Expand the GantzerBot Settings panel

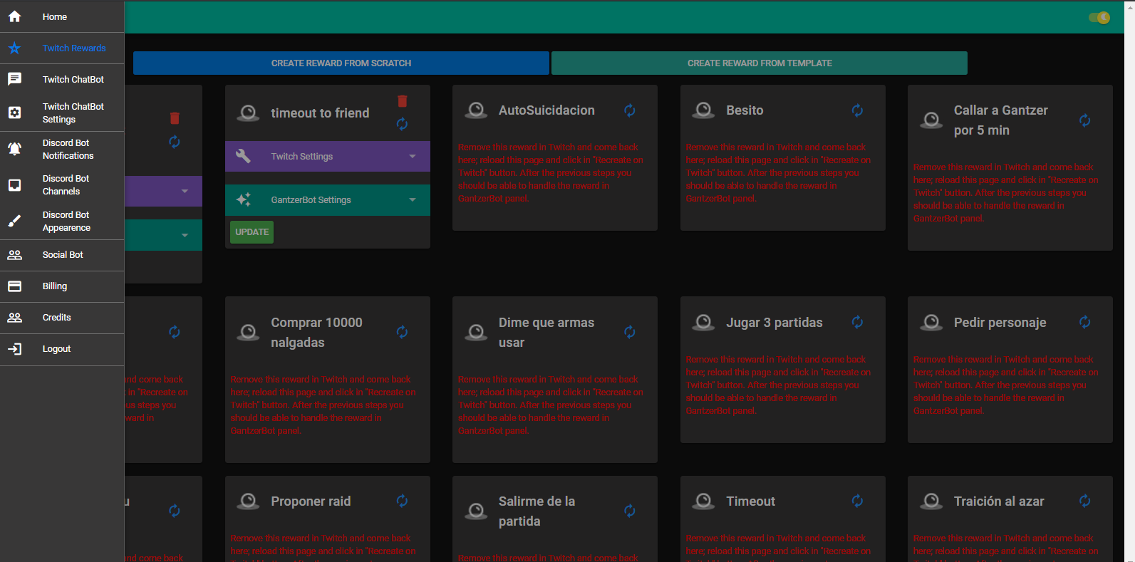tap(328, 200)
